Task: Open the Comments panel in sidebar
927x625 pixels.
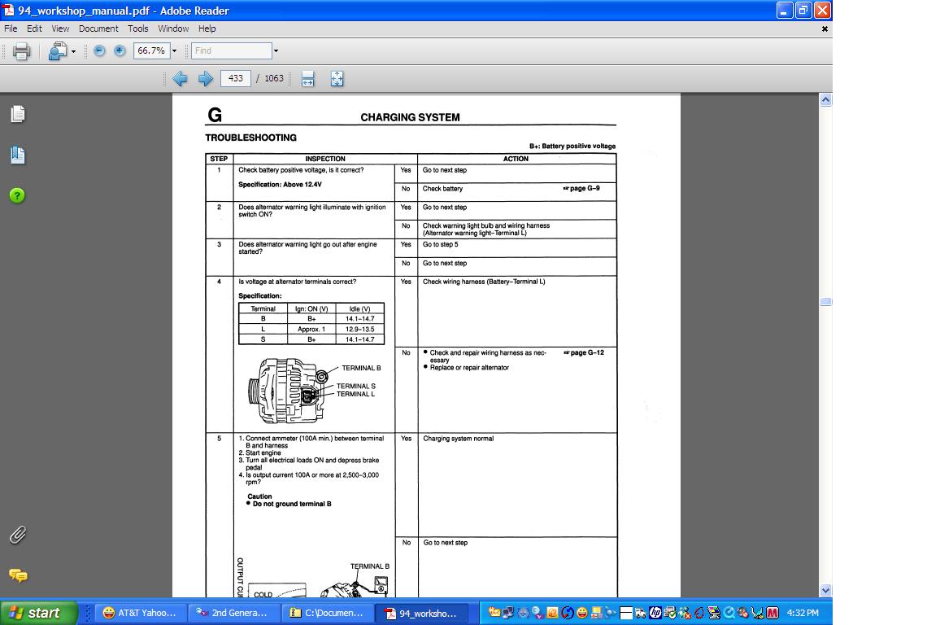Action: pyautogui.click(x=18, y=575)
